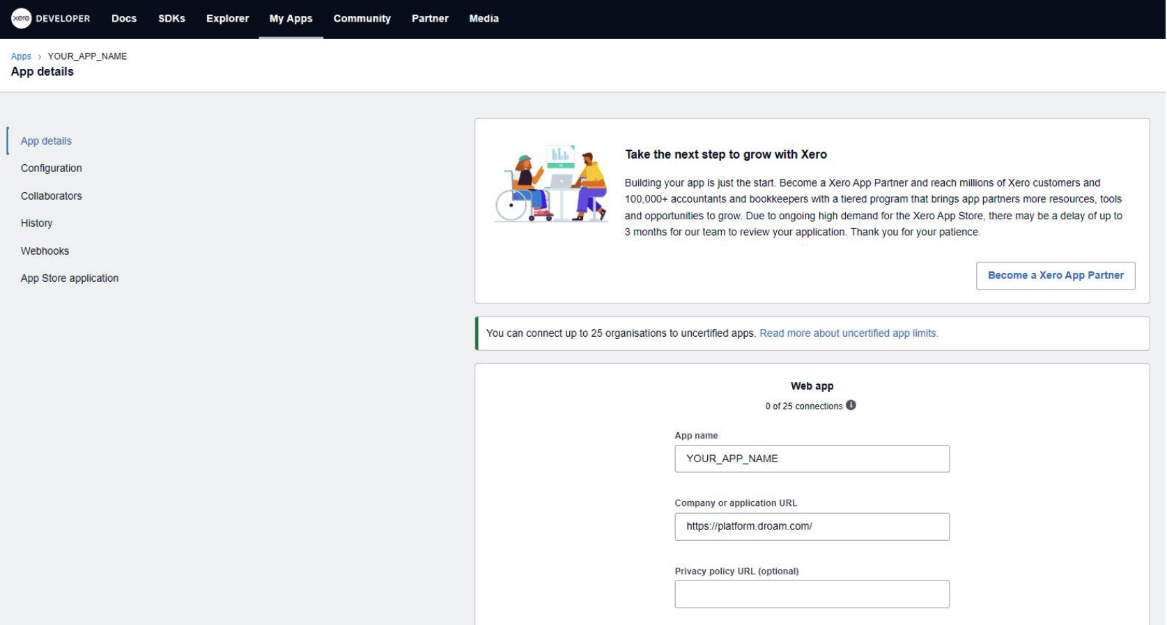The image size is (1167, 625).
Task: Open Configuration in the sidebar
Action: [x=51, y=168]
